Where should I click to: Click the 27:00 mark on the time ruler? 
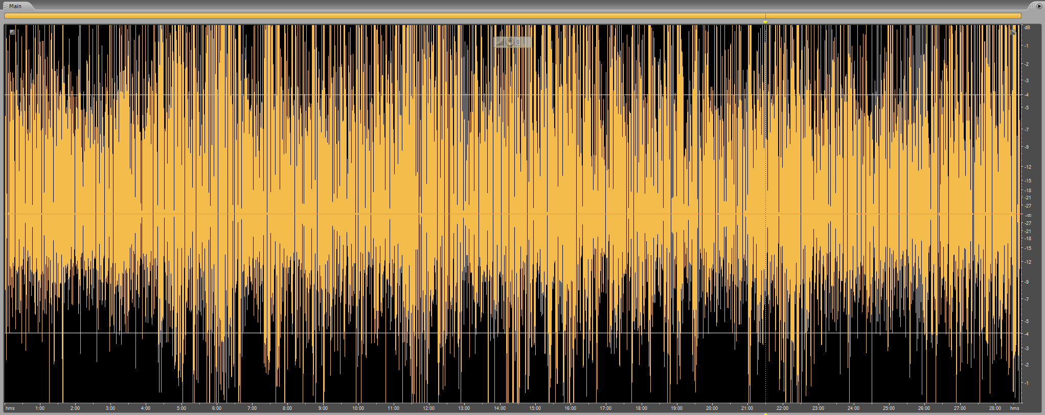[x=960, y=408]
